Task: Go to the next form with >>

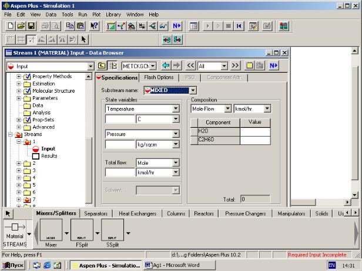Action: pyautogui.click(x=235, y=66)
